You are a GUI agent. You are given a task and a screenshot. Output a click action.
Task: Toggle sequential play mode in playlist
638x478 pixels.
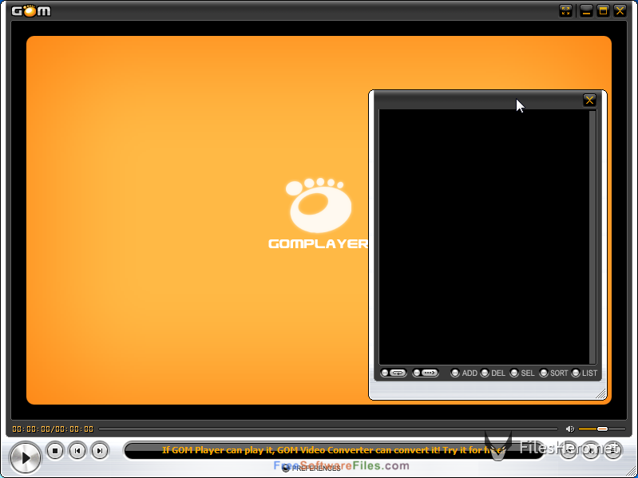coord(425,373)
